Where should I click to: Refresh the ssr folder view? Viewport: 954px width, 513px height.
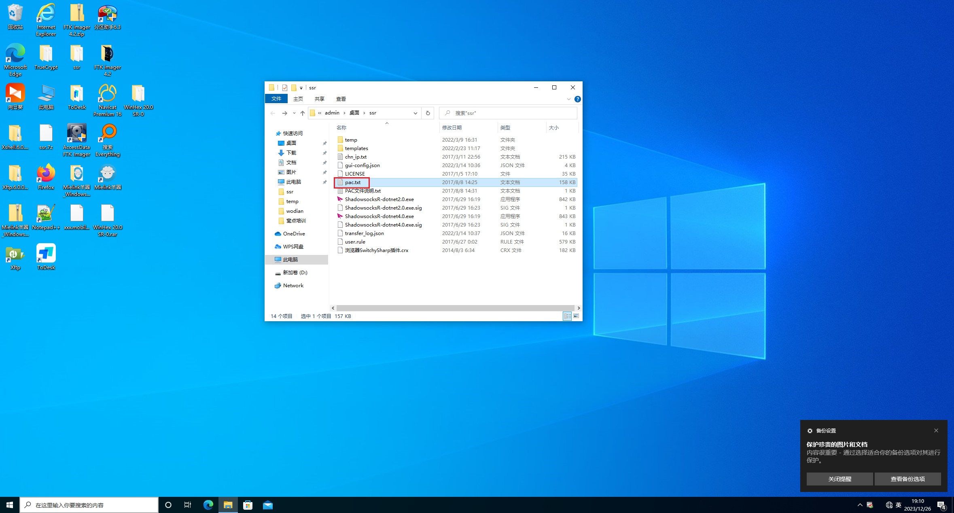[428, 113]
